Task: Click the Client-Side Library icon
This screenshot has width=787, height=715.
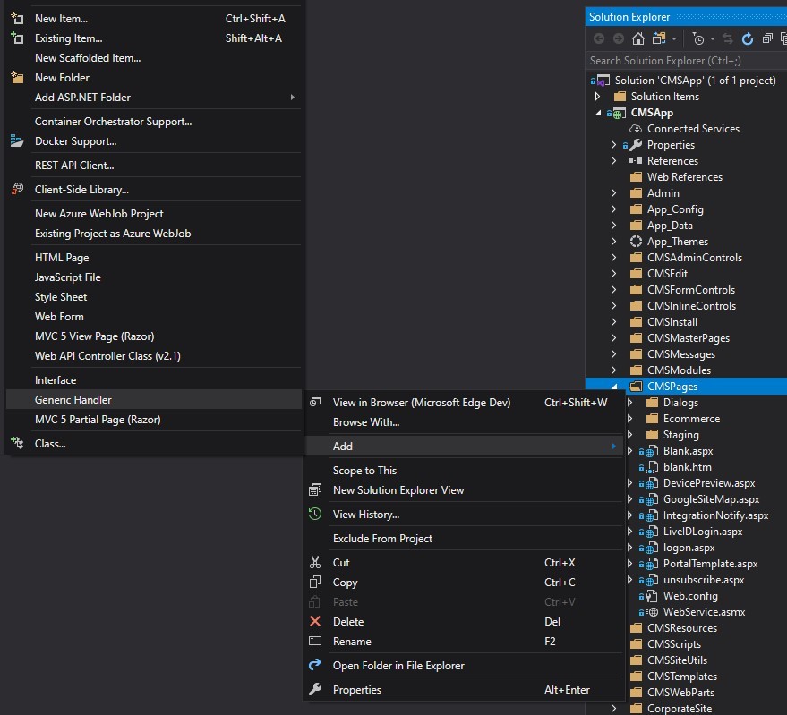Action: [x=17, y=189]
